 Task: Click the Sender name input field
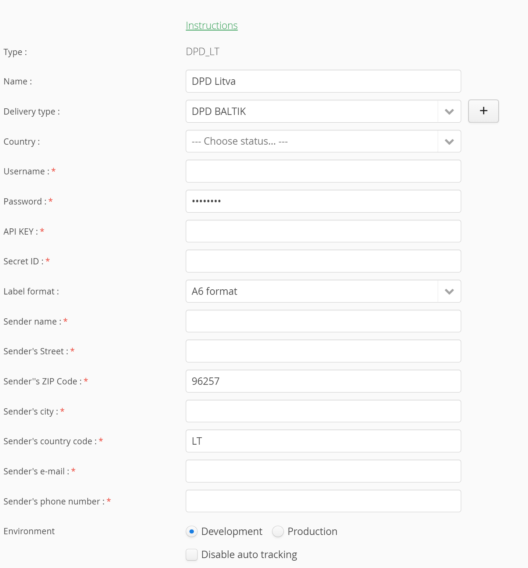point(323,321)
